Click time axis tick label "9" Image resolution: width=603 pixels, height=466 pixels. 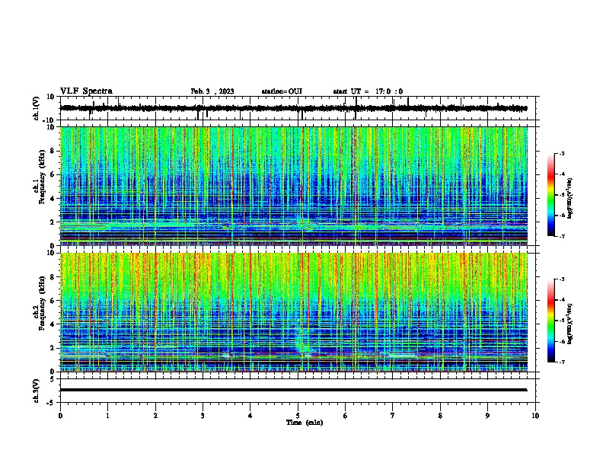pos(487,416)
